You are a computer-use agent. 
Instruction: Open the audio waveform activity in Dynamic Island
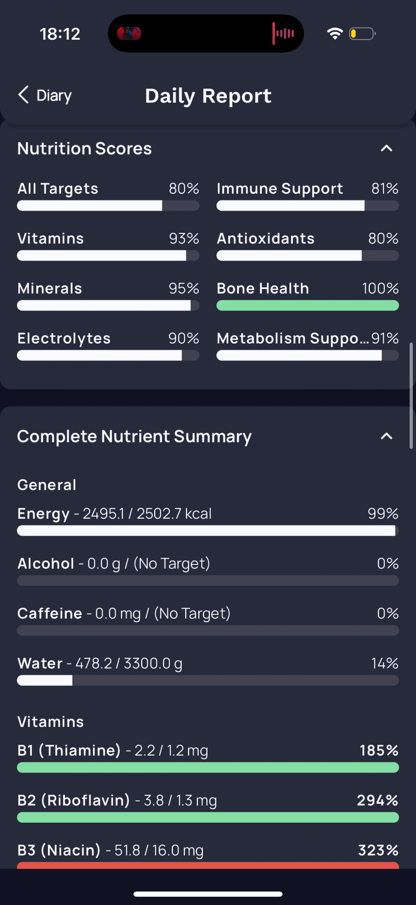(x=283, y=33)
